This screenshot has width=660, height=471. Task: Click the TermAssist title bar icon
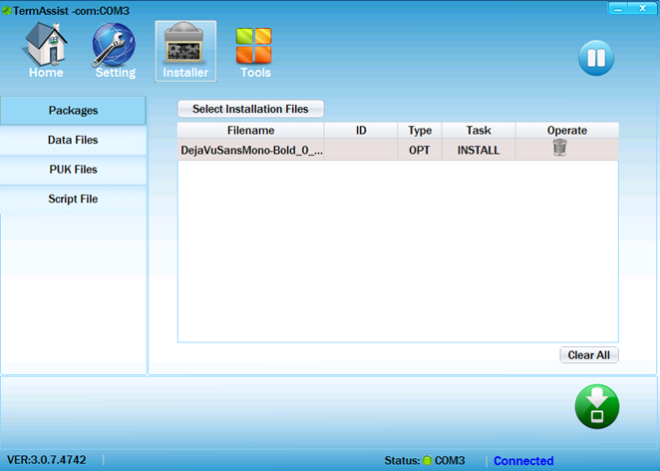pos(7,9)
